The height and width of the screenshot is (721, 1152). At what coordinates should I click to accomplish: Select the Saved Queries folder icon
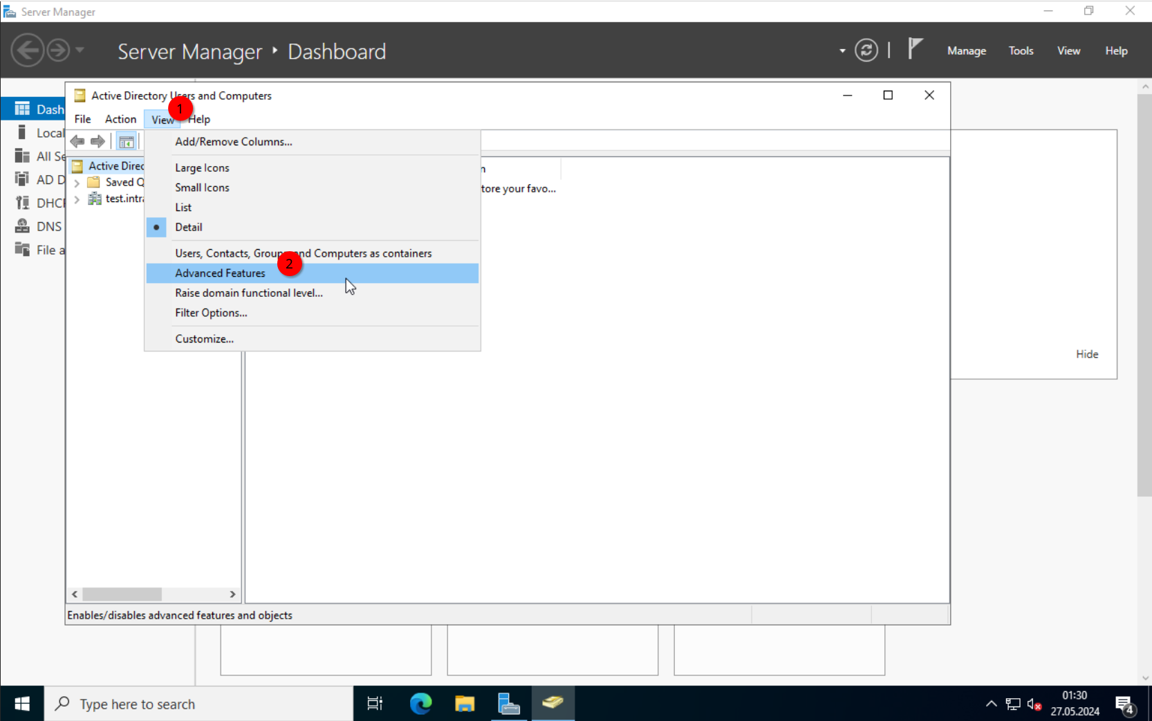pos(93,182)
